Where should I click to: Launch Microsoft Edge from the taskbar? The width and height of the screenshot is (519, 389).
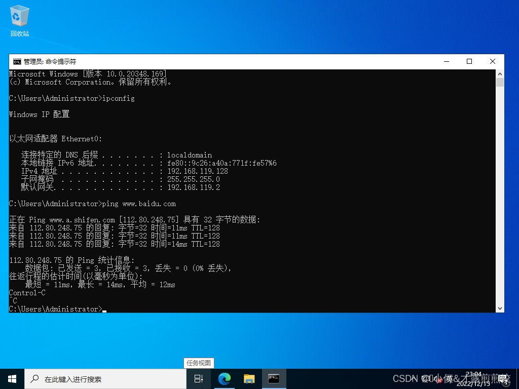tap(224, 379)
